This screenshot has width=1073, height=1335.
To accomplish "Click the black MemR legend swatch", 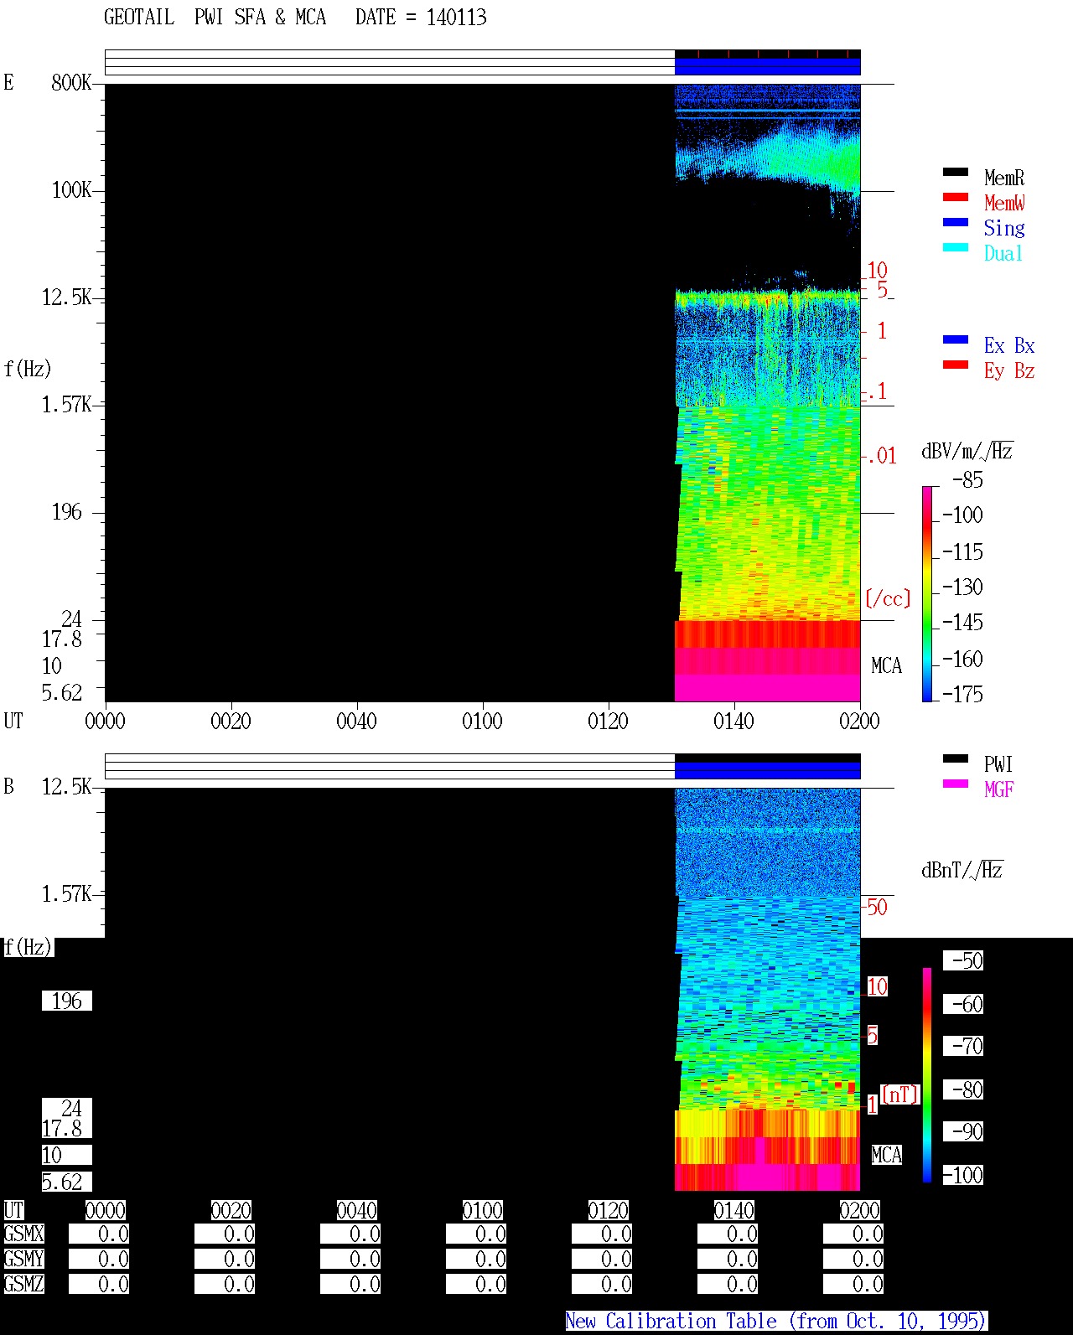I will tap(956, 172).
